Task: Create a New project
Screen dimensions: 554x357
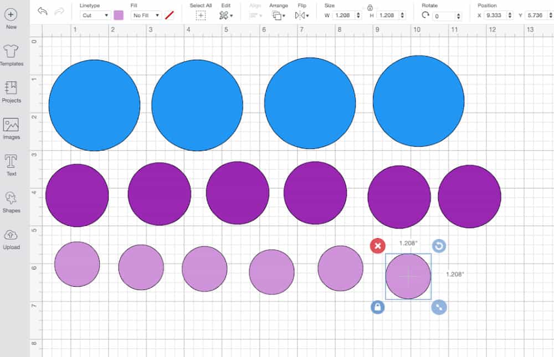Action: pos(11,18)
